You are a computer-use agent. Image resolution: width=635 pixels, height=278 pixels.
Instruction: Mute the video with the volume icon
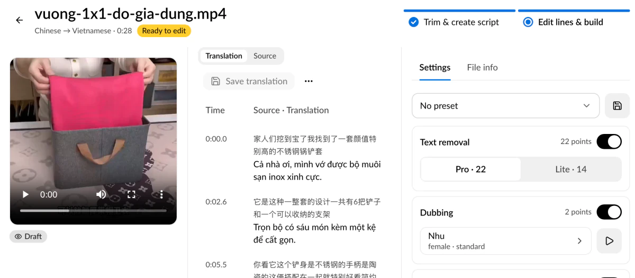pyautogui.click(x=101, y=194)
